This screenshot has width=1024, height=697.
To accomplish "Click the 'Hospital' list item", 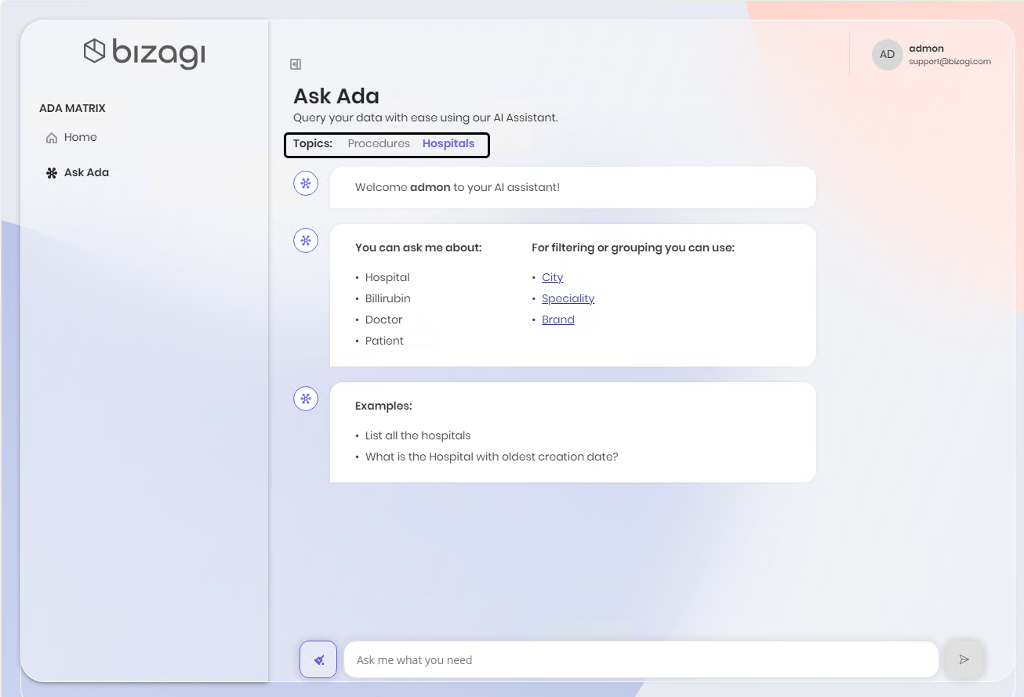I will coord(387,277).
